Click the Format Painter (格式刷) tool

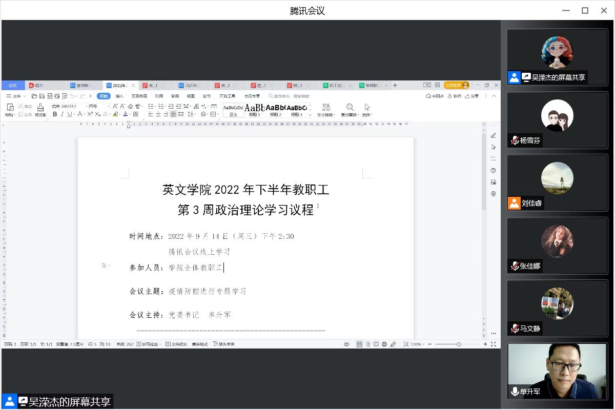(40, 110)
